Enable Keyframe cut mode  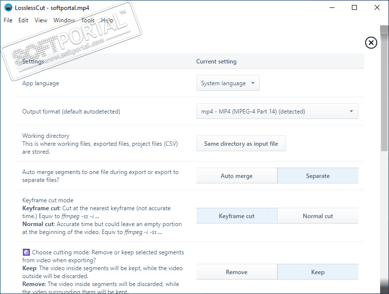[237, 216]
